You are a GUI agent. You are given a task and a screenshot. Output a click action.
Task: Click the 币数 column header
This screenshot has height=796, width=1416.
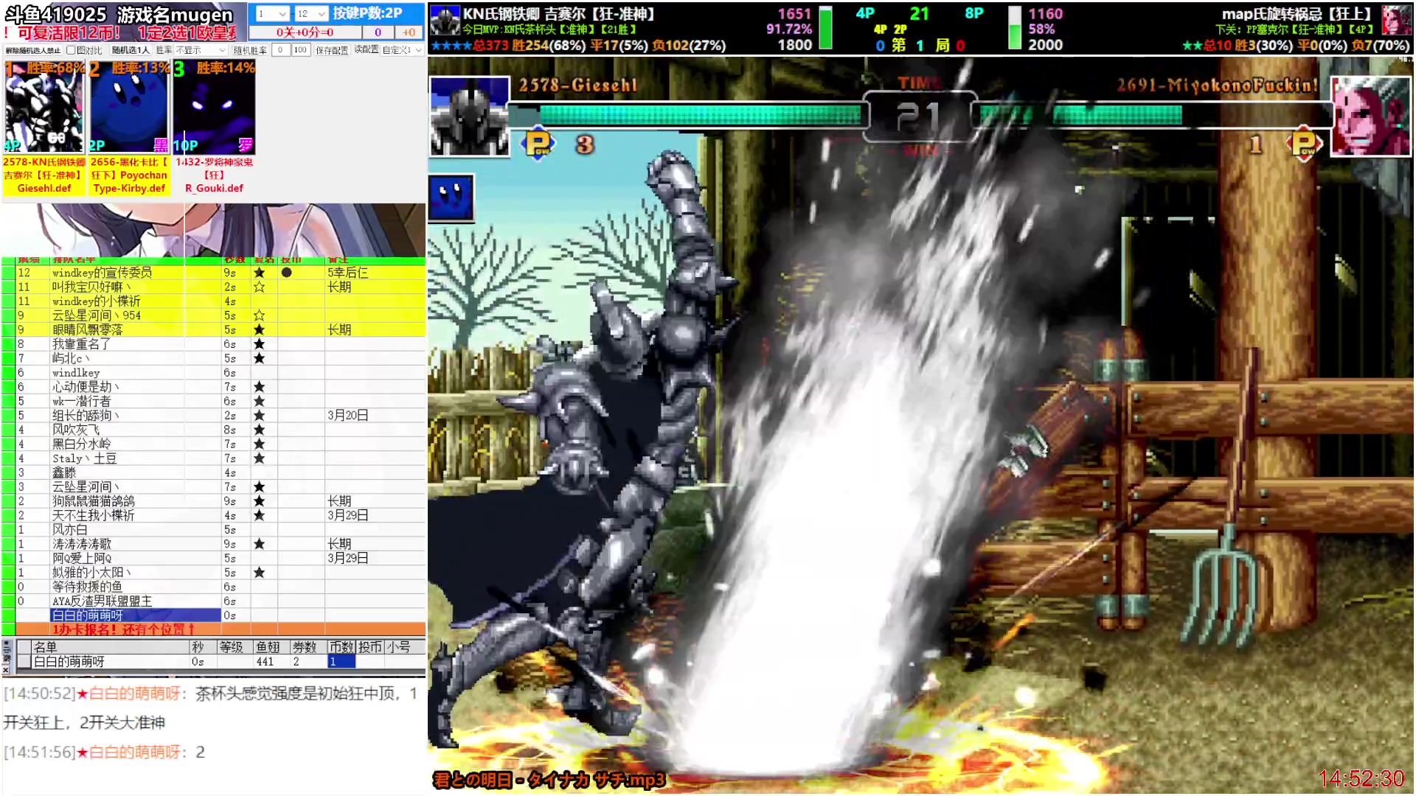[x=341, y=647]
